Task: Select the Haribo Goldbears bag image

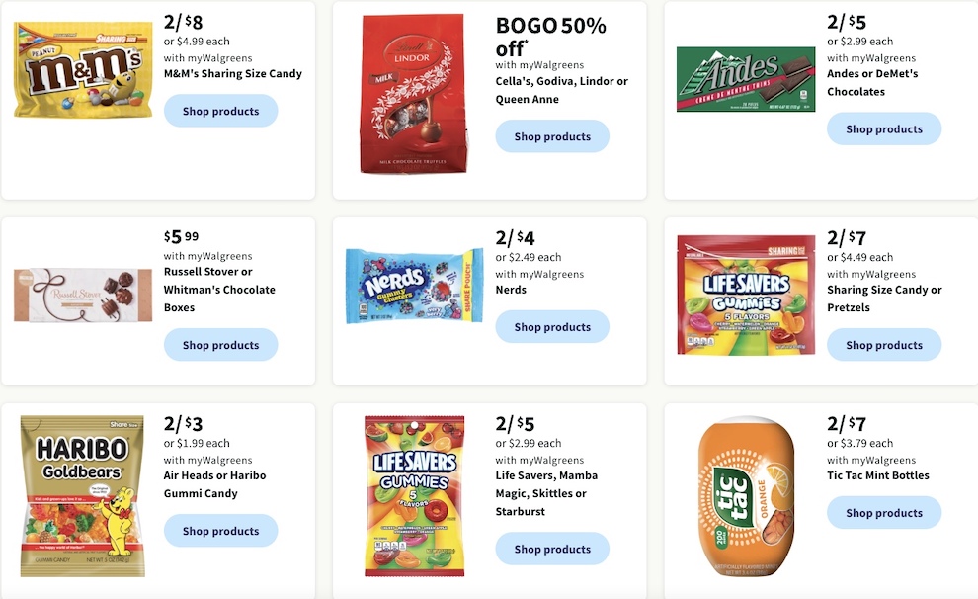Action: (x=82, y=496)
